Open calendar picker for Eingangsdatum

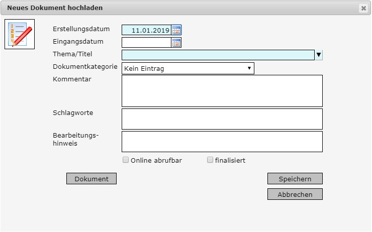click(x=176, y=43)
